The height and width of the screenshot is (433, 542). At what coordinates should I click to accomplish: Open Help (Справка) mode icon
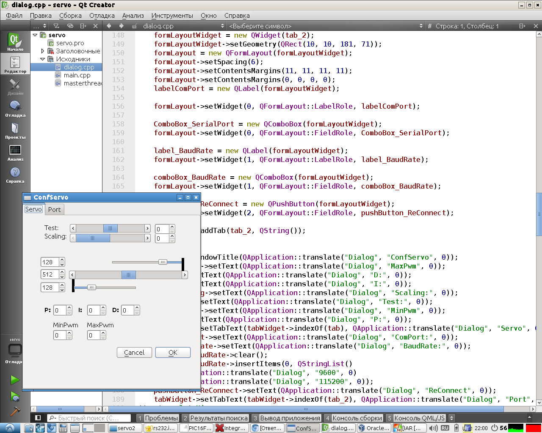point(15,174)
